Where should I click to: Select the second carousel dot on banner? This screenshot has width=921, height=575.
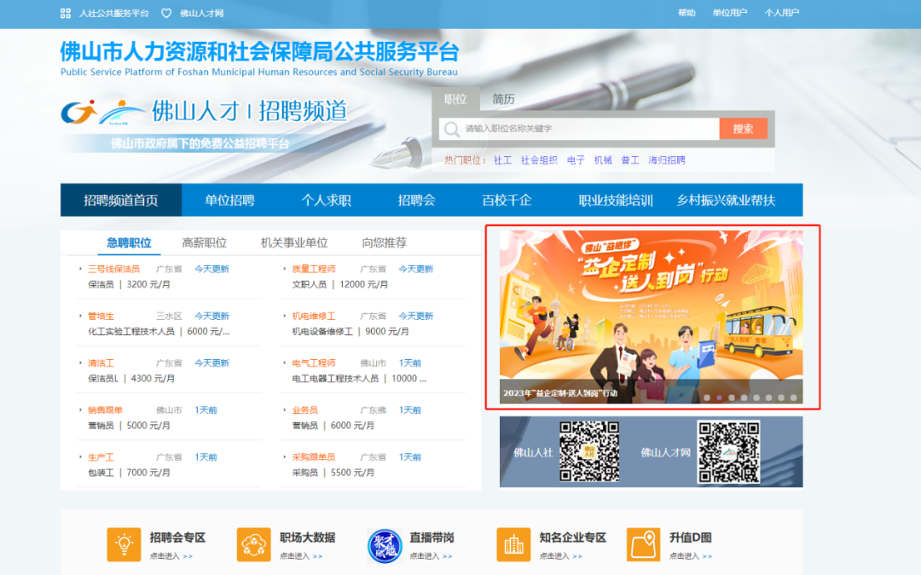click(720, 398)
